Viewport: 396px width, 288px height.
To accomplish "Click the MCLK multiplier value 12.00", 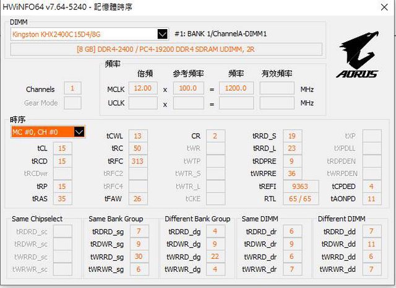I will pyautogui.click(x=142, y=89).
